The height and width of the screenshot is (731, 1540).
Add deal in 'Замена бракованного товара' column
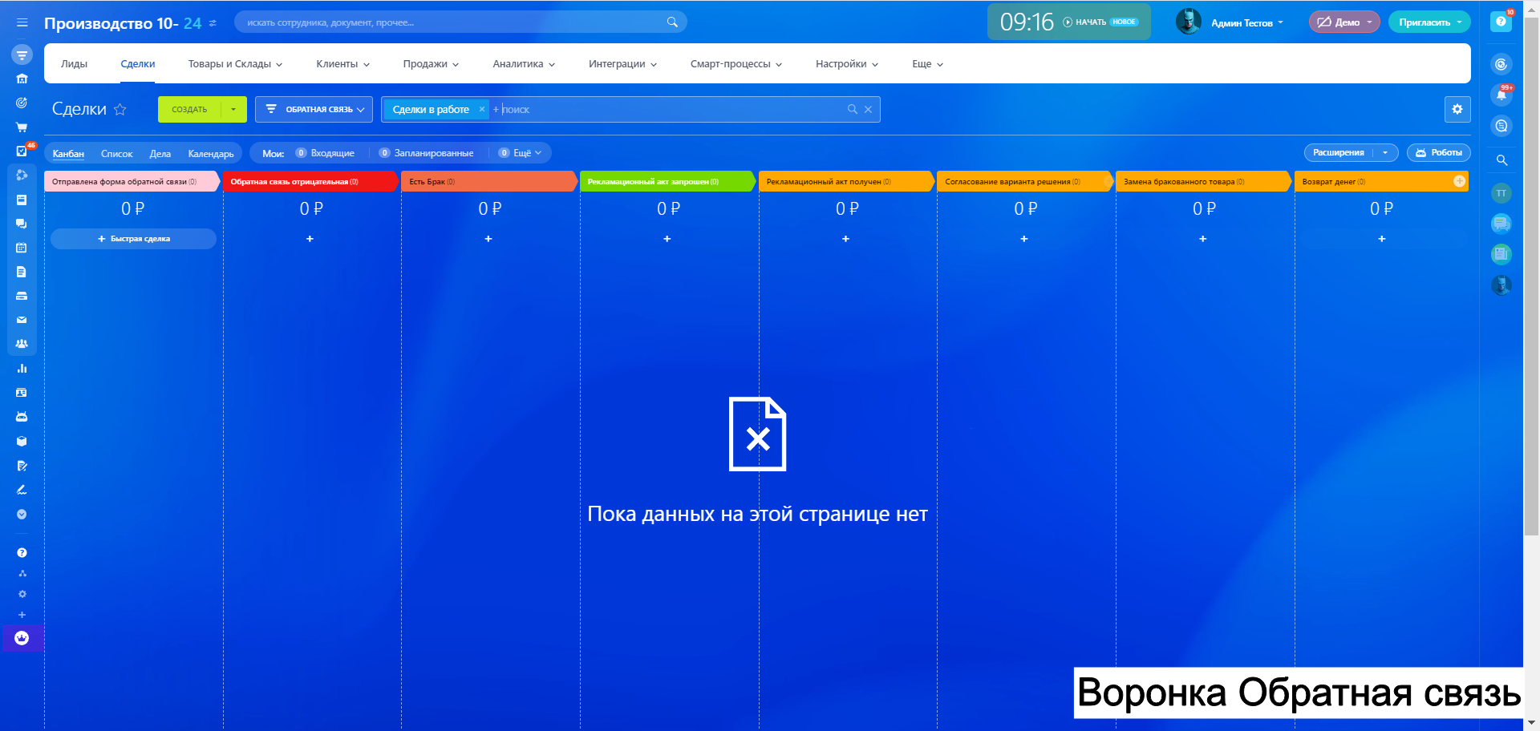(x=1203, y=239)
